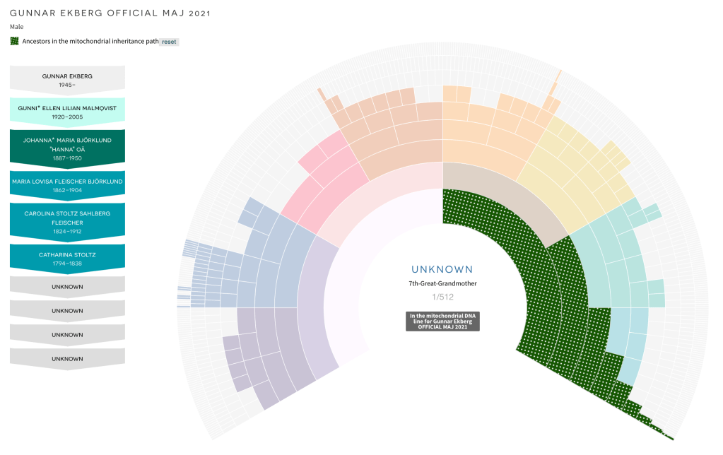Choose Maria Lovisa Fleischer Björklund box

67,186
